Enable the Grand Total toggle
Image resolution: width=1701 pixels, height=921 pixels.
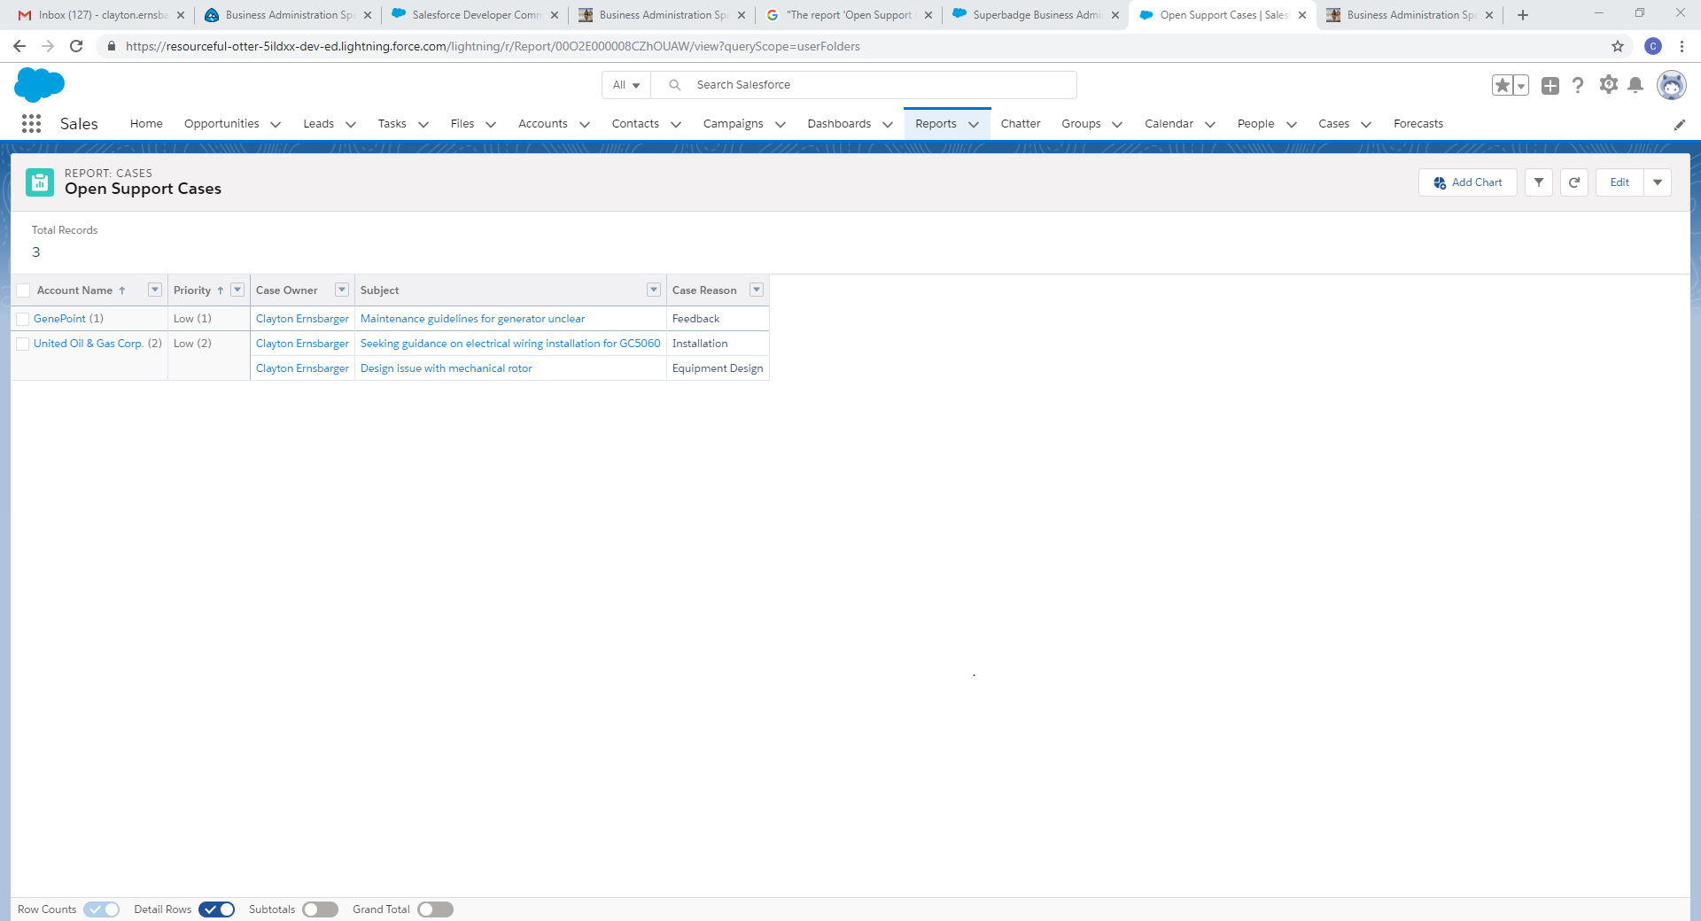tap(435, 909)
